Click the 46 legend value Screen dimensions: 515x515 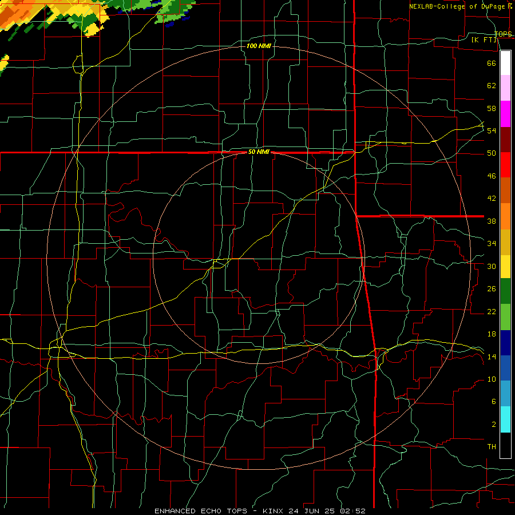point(492,176)
